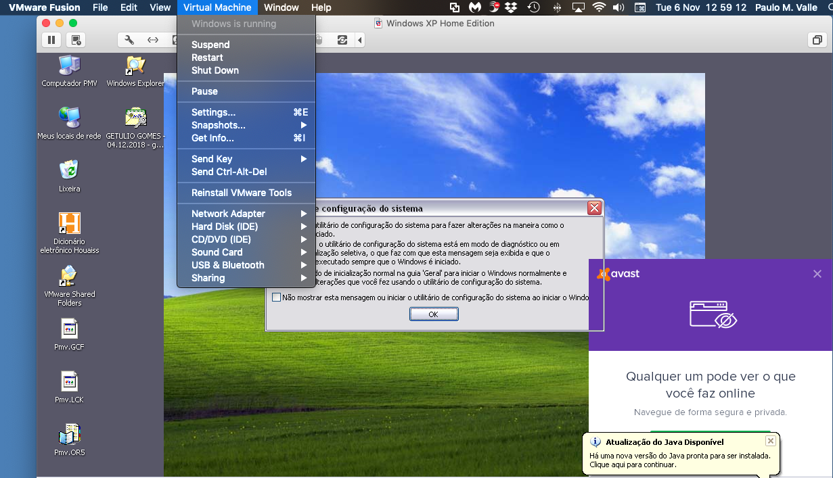Image resolution: width=833 pixels, height=478 pixels.
Task: Click the Java update balloon info icon
Action: tap(595, 441)
